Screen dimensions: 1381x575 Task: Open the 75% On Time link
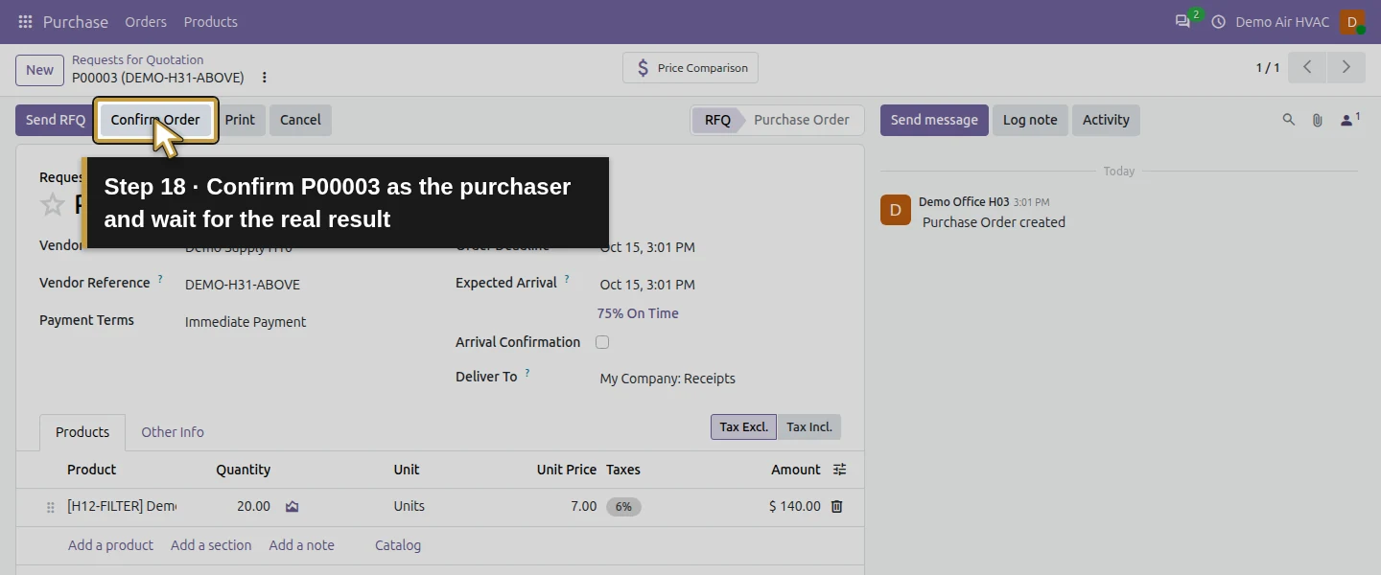(x=638, y=313)
